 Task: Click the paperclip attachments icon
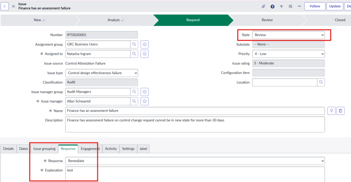click(264, 6)
